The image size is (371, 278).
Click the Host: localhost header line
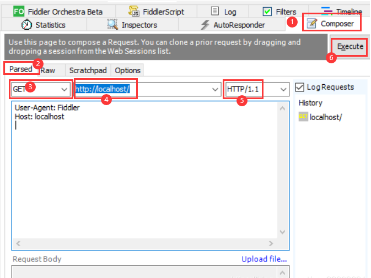[x=40, y=117]
